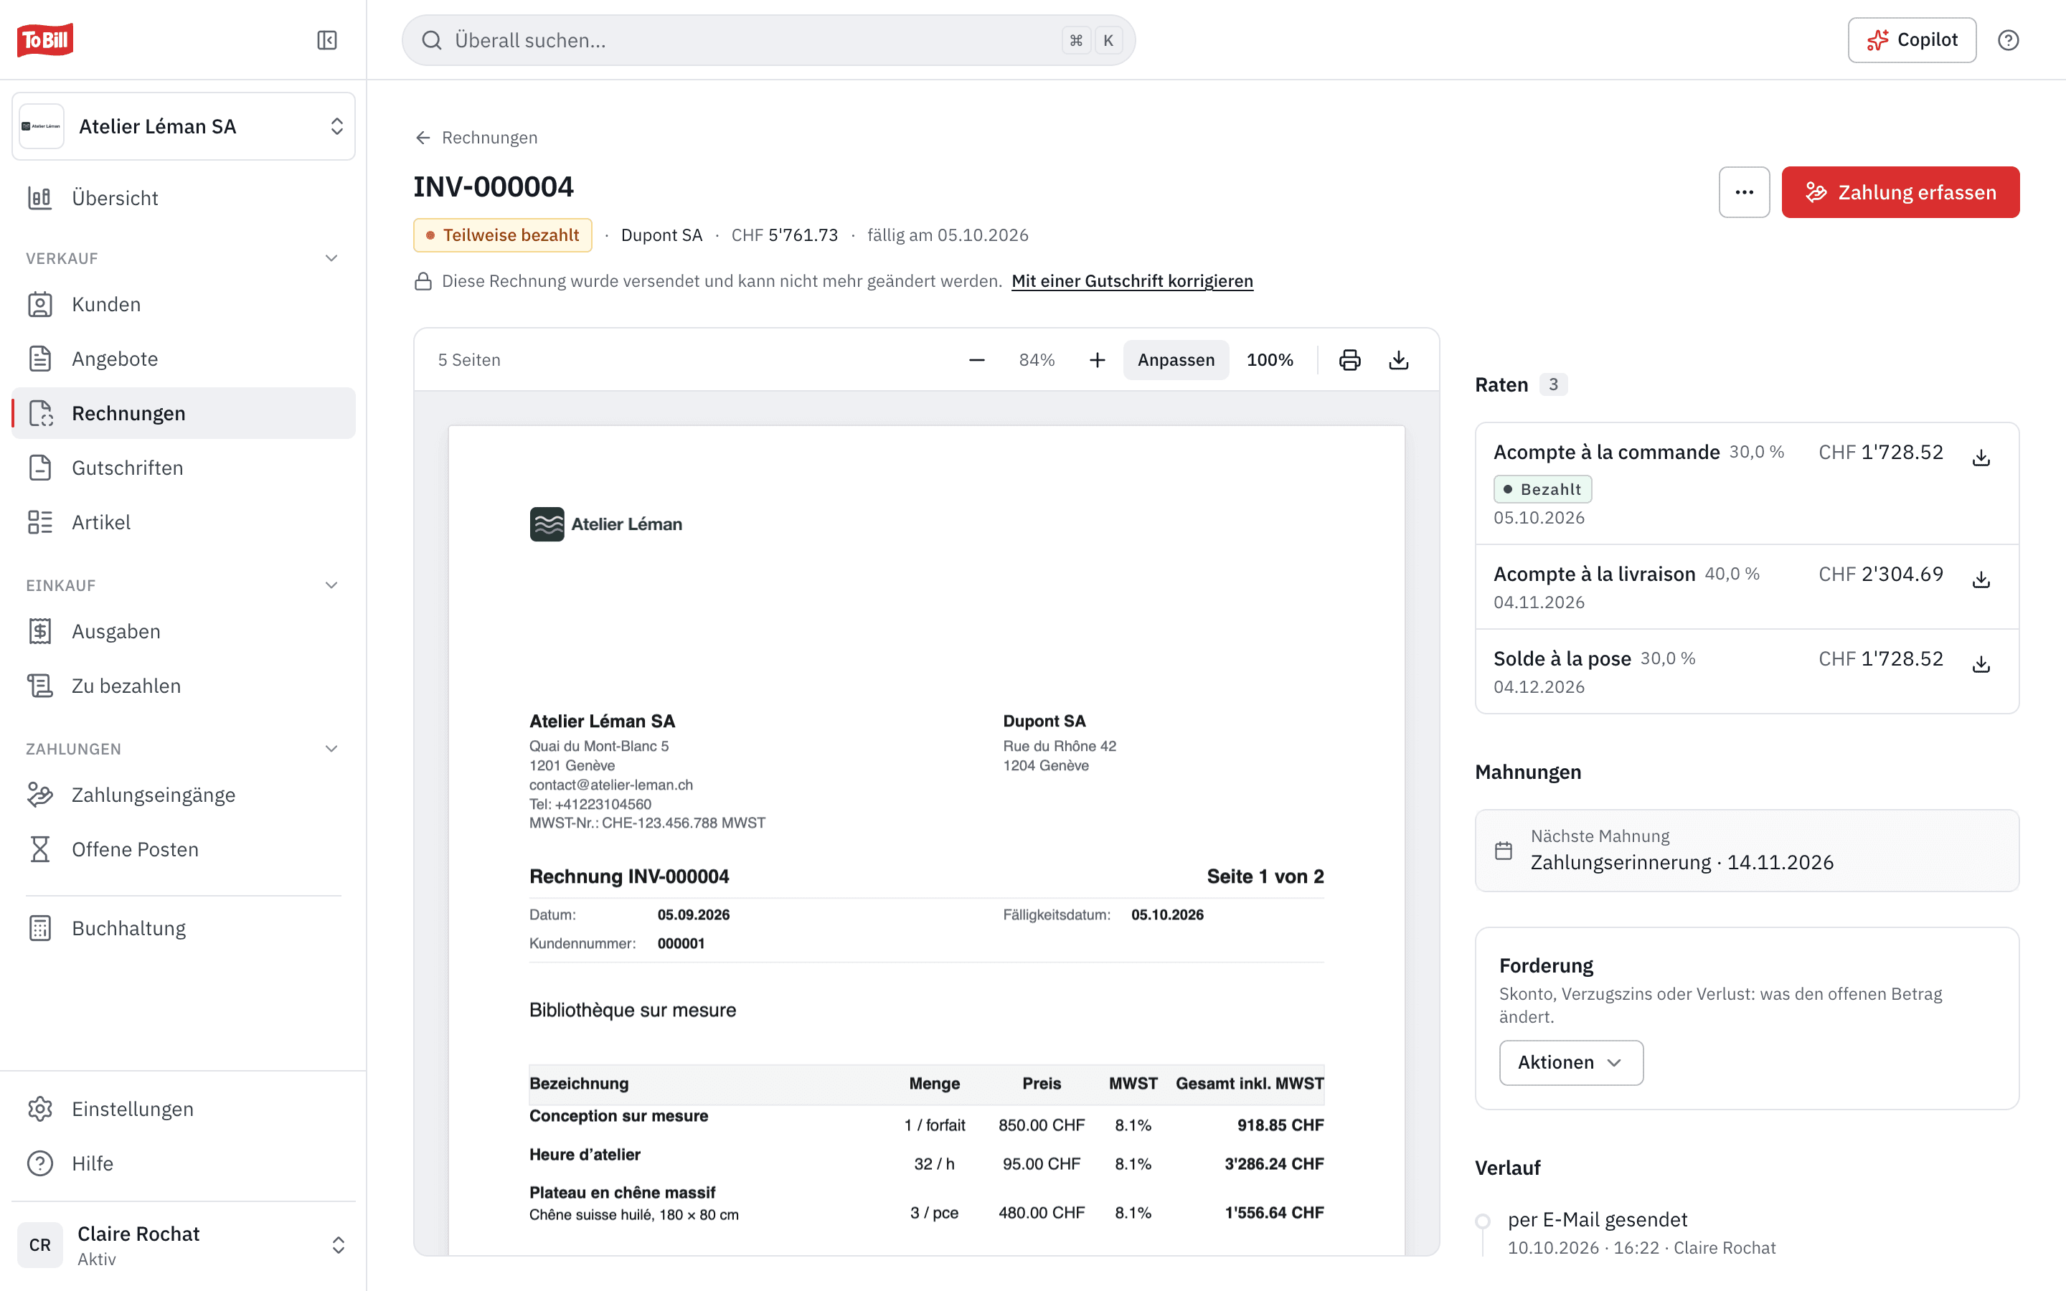Download the Acompte à la livraison installment
Screen dimensions: 2066x1291
pyautogui.click(x=1981, y=580)
